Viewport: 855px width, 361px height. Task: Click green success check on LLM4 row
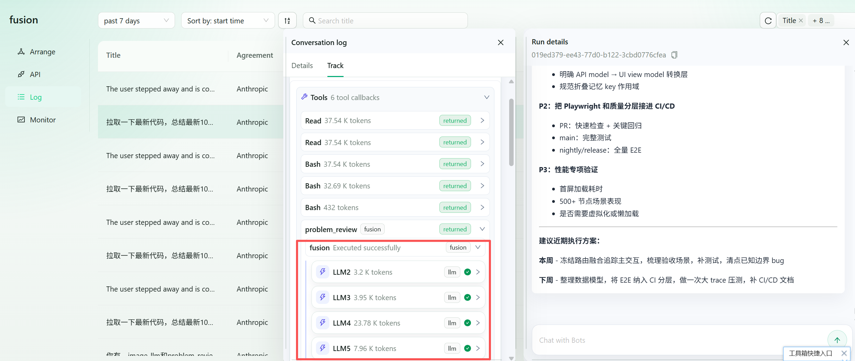pyautogui.click(x=468, y=323)
